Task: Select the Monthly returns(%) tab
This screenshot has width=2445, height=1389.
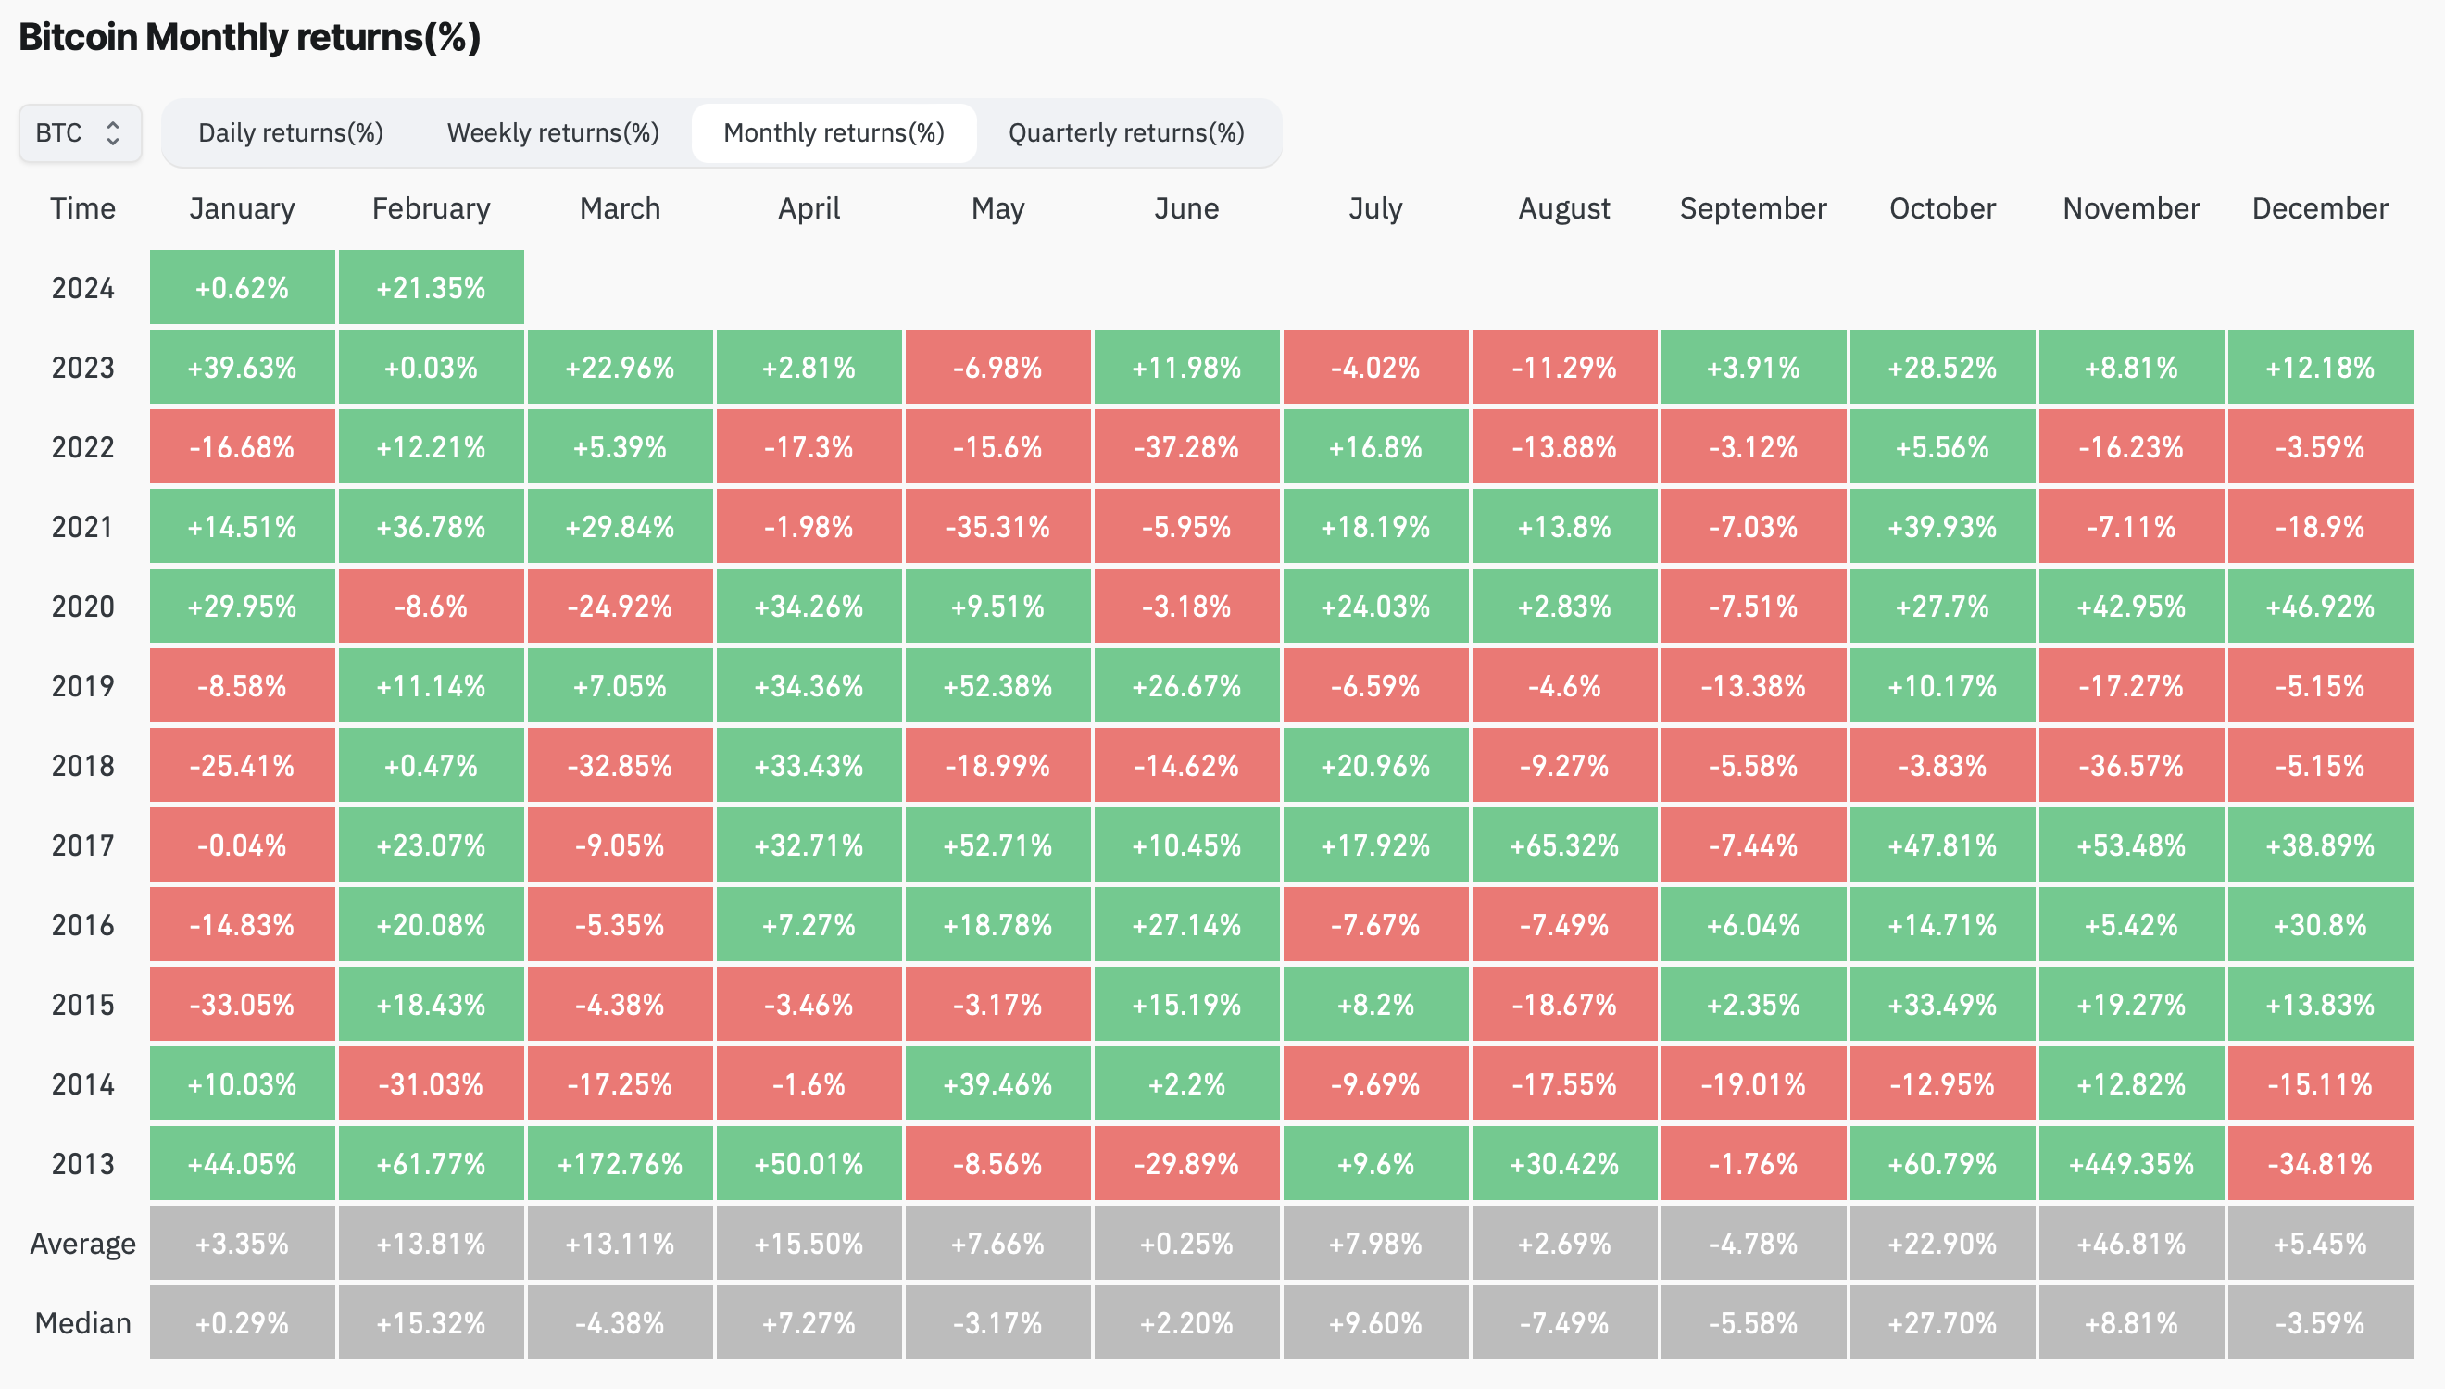Action: coord(833,132)
